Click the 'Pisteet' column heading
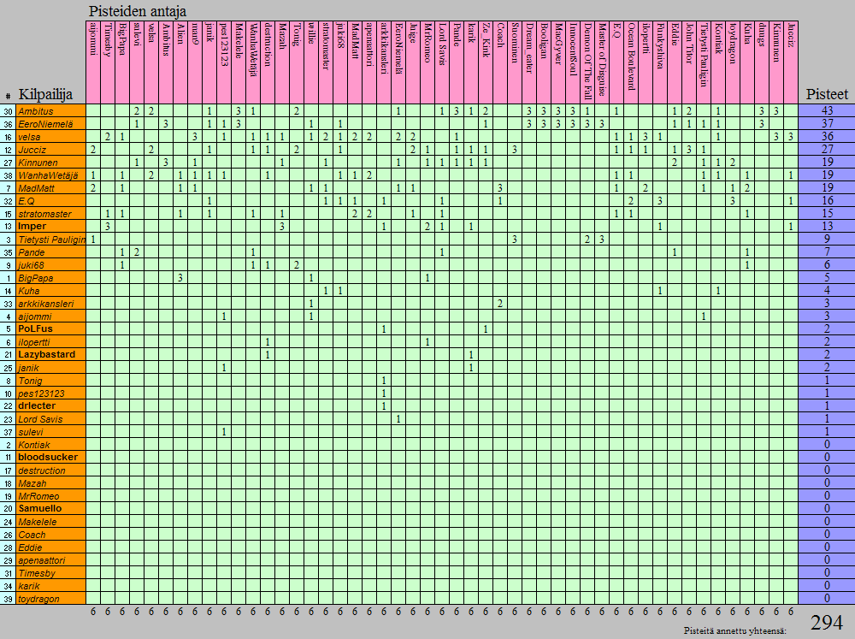 click(827, 94)
